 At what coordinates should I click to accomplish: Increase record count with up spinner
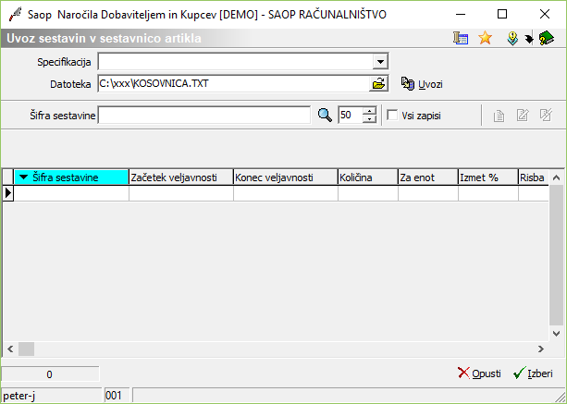click(x=370, y=111)
